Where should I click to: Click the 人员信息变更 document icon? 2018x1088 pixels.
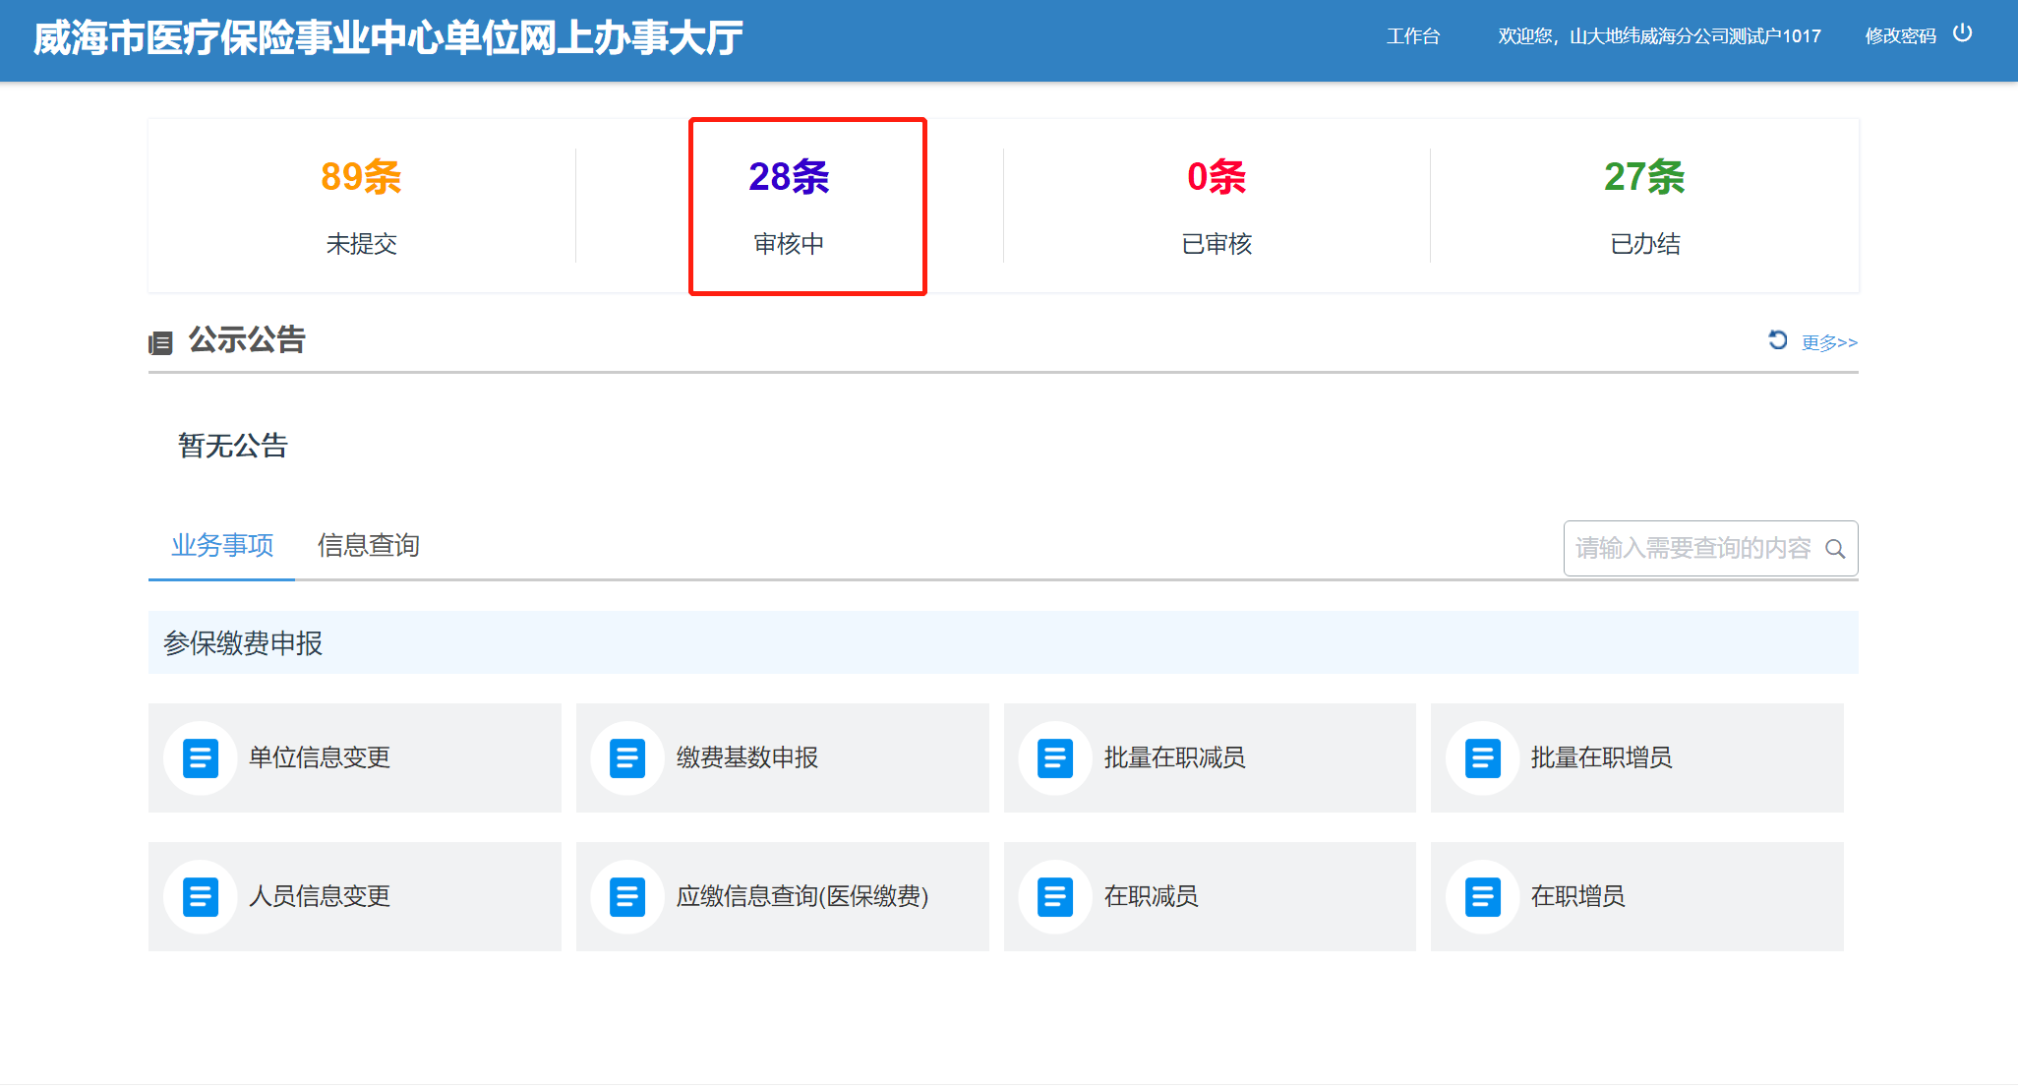point(201,897)
